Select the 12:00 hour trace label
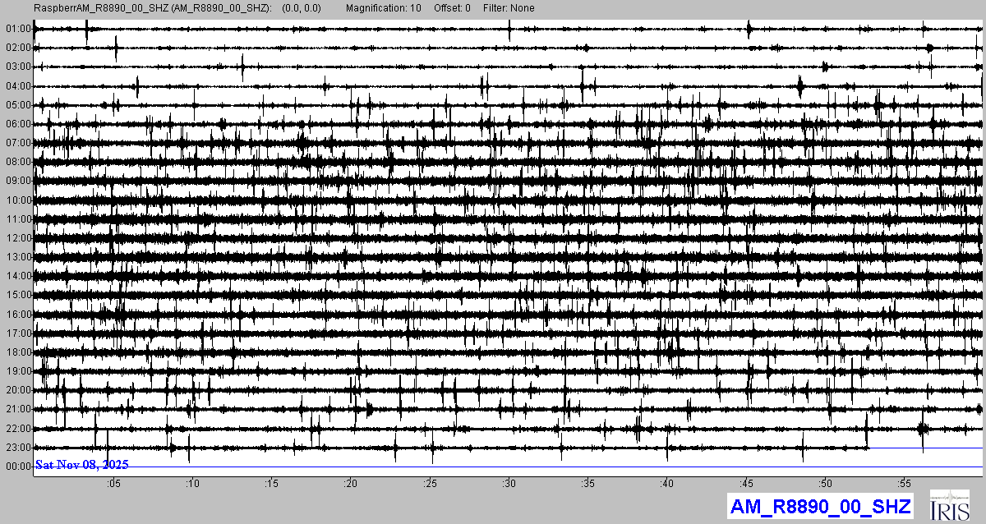The image size is (986, 524). [x=17, y=238]
